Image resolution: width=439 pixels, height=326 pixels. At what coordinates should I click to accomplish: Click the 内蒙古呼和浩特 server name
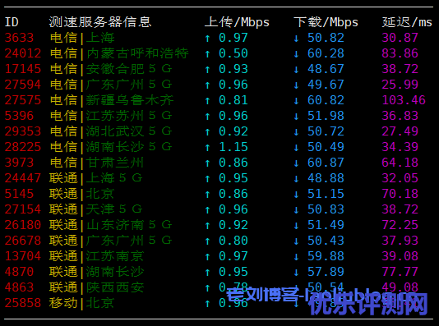click(137, 53)
